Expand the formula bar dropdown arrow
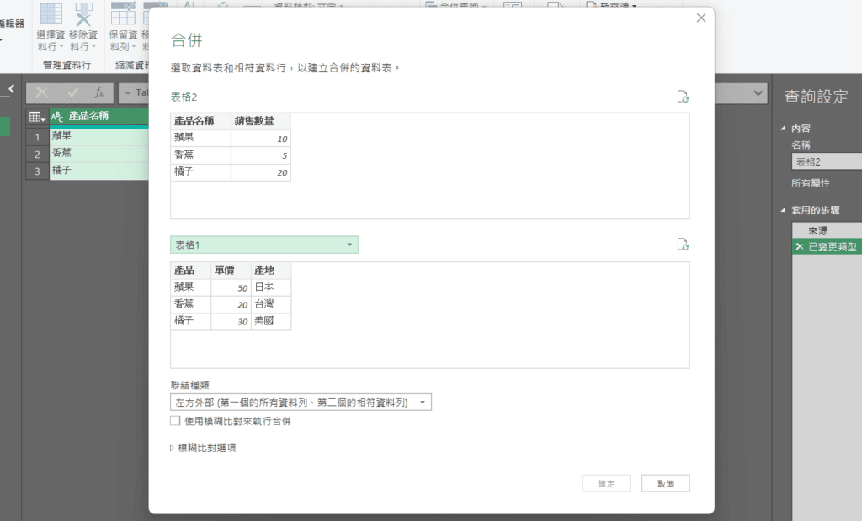 (x=759, y=92)
